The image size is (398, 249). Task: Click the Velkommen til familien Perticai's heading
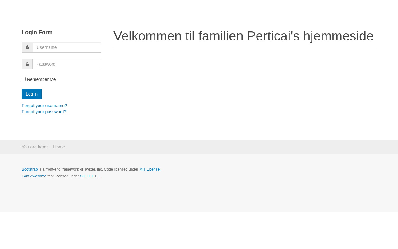[243, 36]
